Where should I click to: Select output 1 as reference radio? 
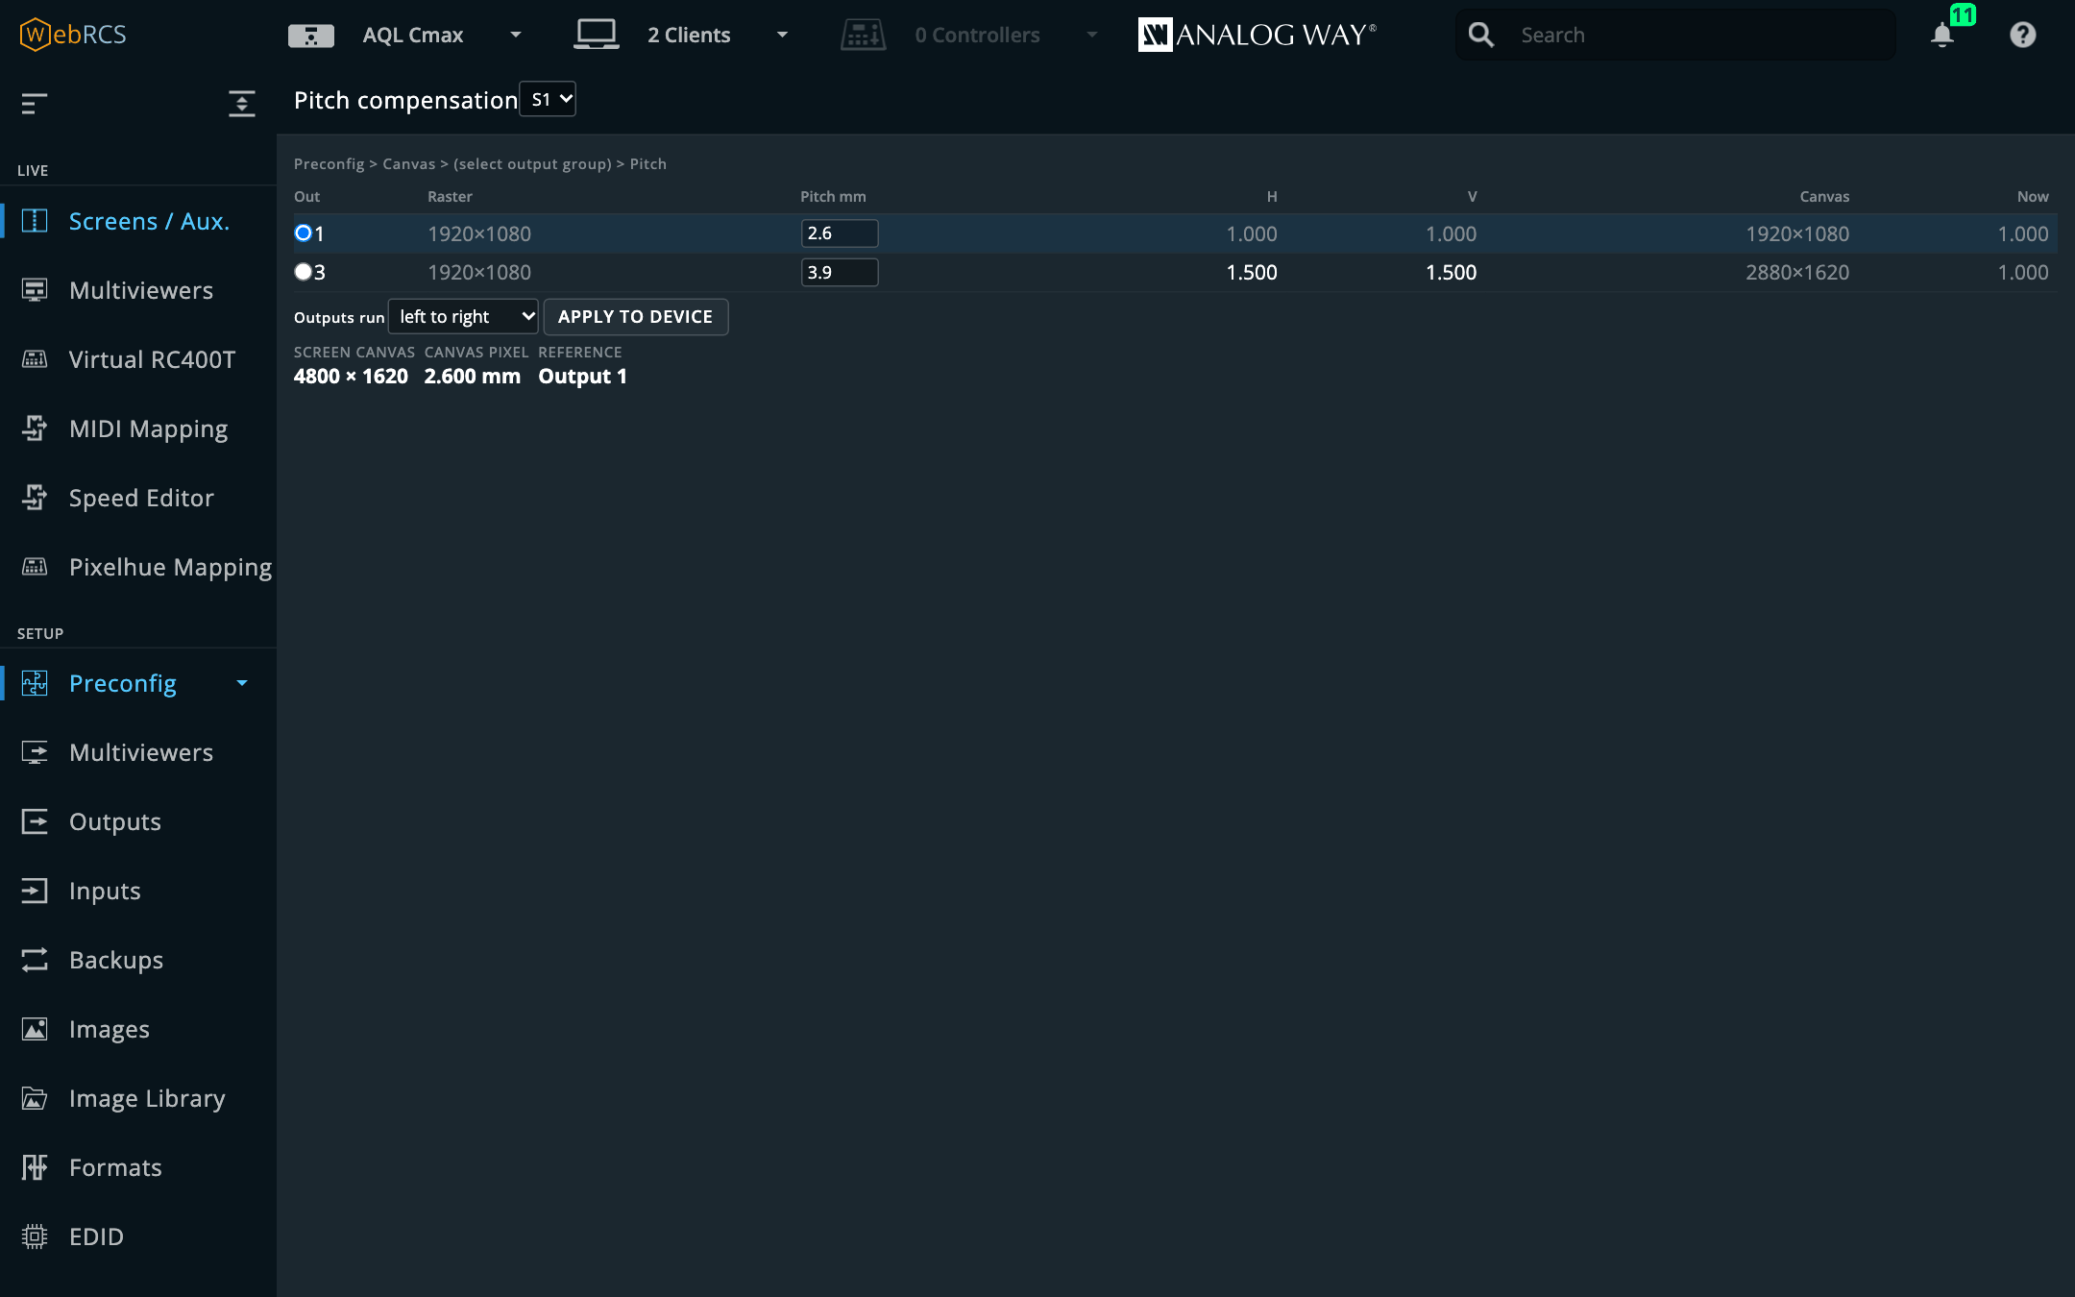pyautogui.click(x=303, y=232)
